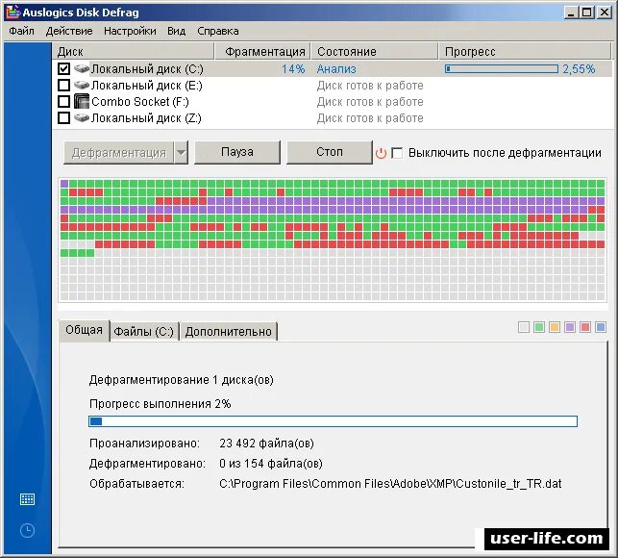This screenshot has width=618, height=558.
Task: Click the Прогресс выполнения progress bar
Action: pyautogui.click(x=334, y=421)
